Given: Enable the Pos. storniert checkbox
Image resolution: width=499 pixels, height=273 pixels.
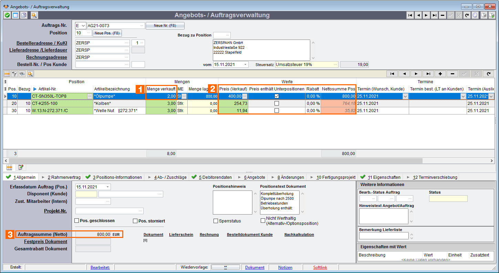Looking at the screenshot, I should coord(135,221).
